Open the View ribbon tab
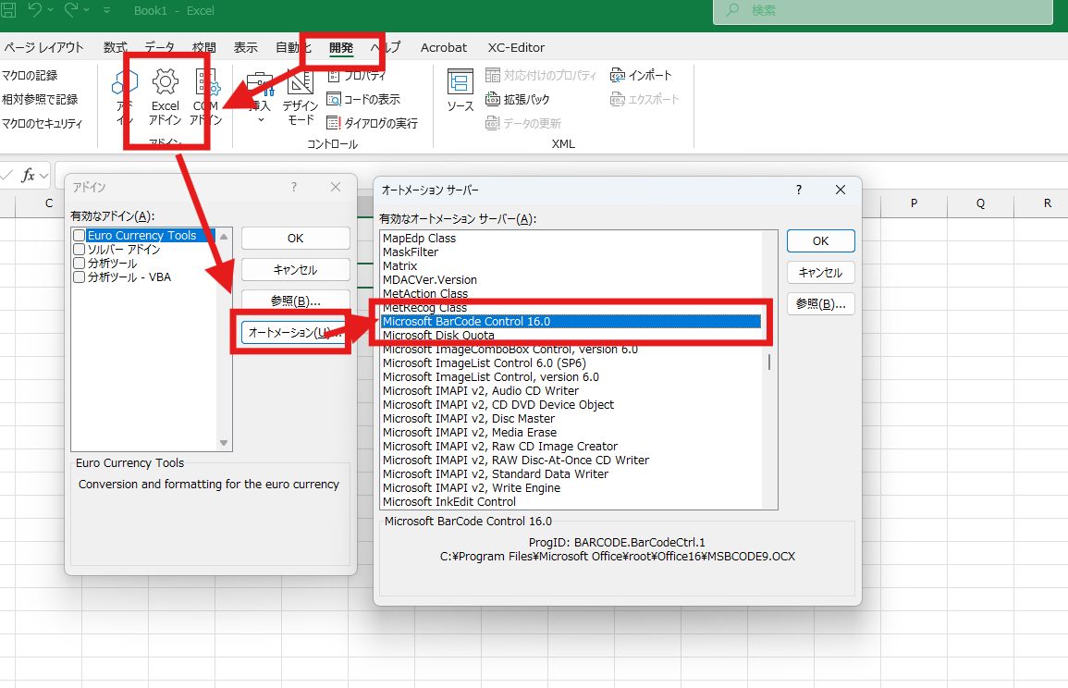 (245, 48)
